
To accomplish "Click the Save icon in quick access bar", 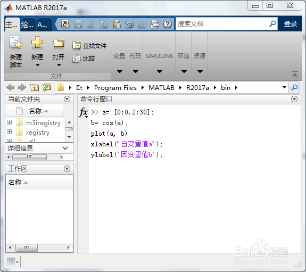I will [x=78, y=24].
